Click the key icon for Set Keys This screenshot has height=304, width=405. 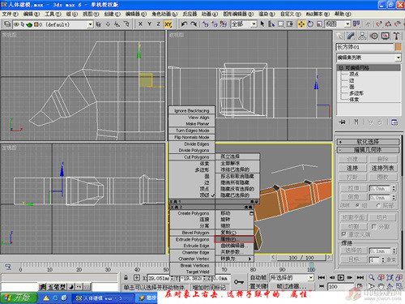click(x=239, y=282)
